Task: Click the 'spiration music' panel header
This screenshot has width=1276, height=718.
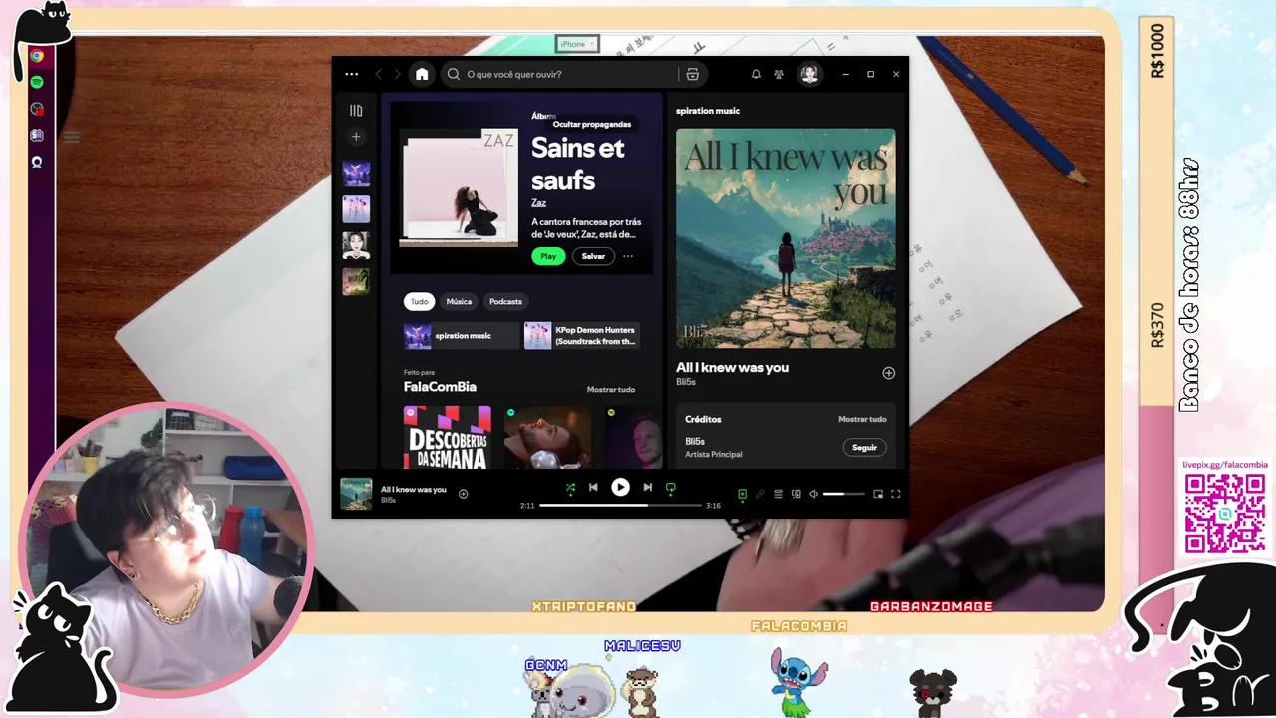Action: point(708,111)
